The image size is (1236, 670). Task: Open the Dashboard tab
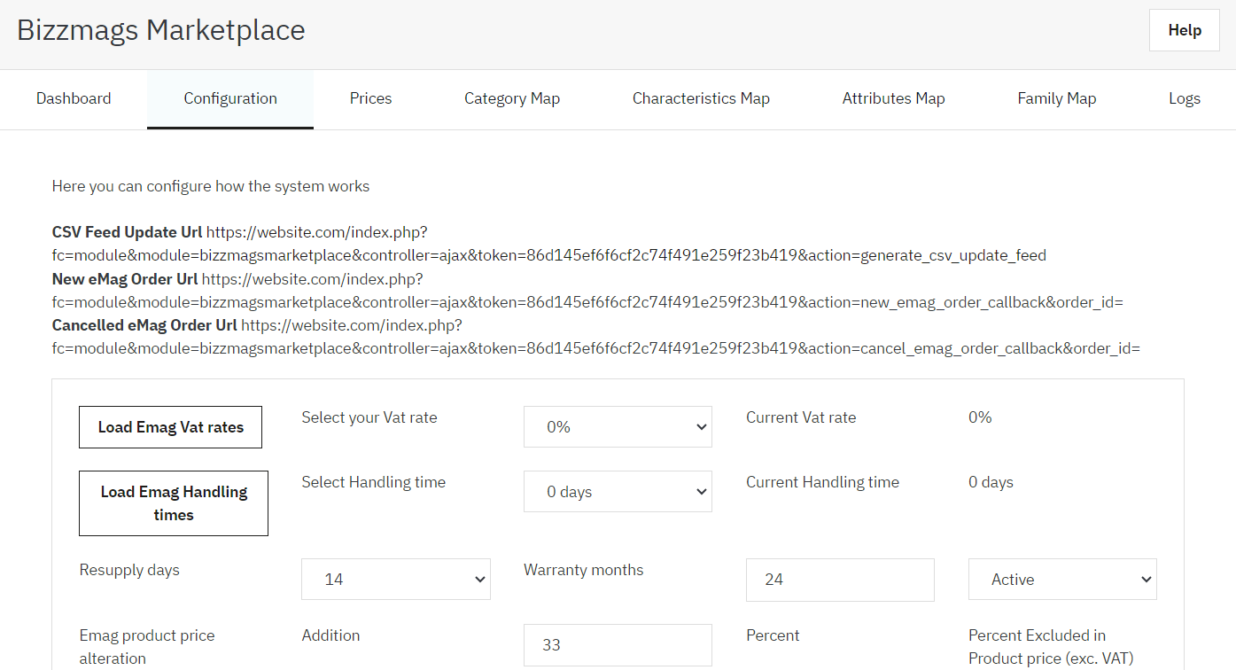(74, 99)
